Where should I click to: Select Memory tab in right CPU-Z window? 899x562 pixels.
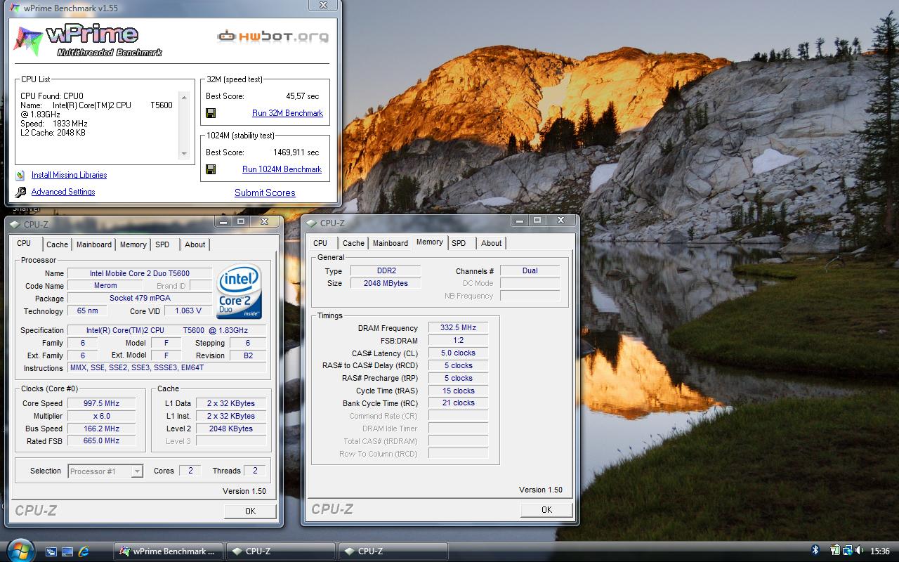coord(430,242)
